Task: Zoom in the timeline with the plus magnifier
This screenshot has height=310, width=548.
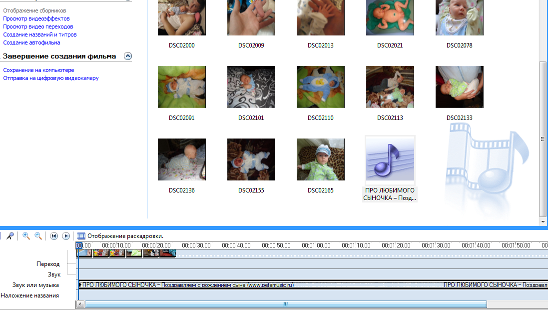Action: [x=26, y=236]
